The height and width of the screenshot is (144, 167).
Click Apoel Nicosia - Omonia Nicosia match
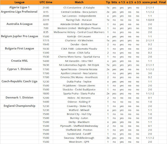(x=79, y=69)
